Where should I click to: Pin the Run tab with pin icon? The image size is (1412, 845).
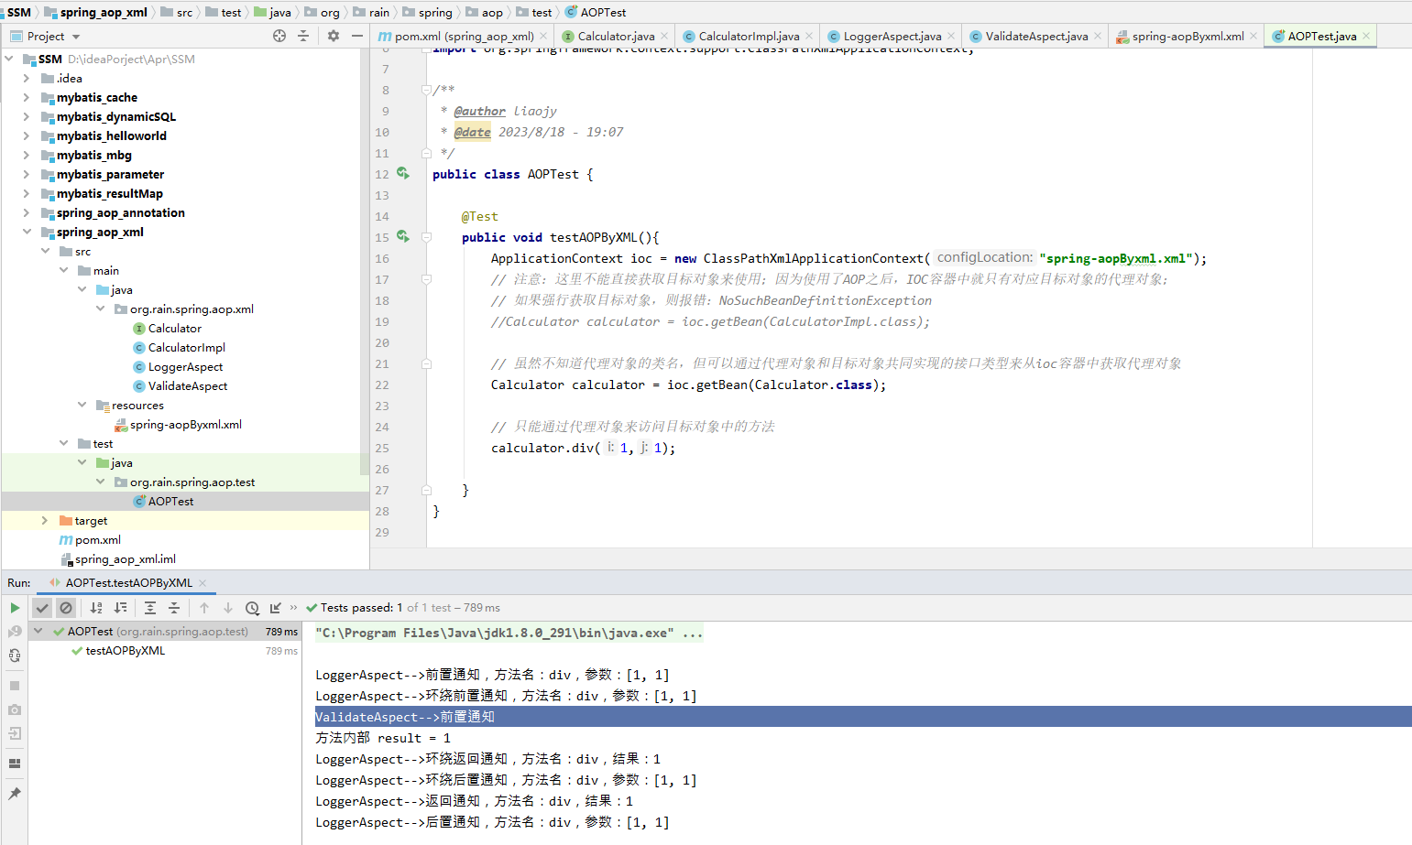(x=15, y=794)
